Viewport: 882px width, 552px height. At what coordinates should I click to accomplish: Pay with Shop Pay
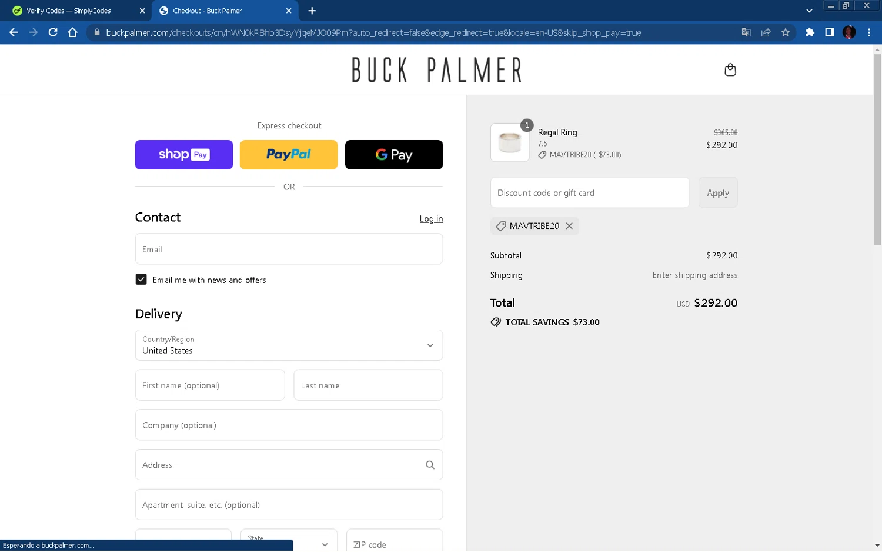[x=184, y=155]
